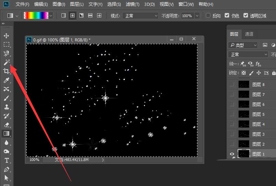Image resolution: width=276 pixels, height=186 pixels.
Task: Choose the reflected gradient style
Action: [x=90, y=15]
